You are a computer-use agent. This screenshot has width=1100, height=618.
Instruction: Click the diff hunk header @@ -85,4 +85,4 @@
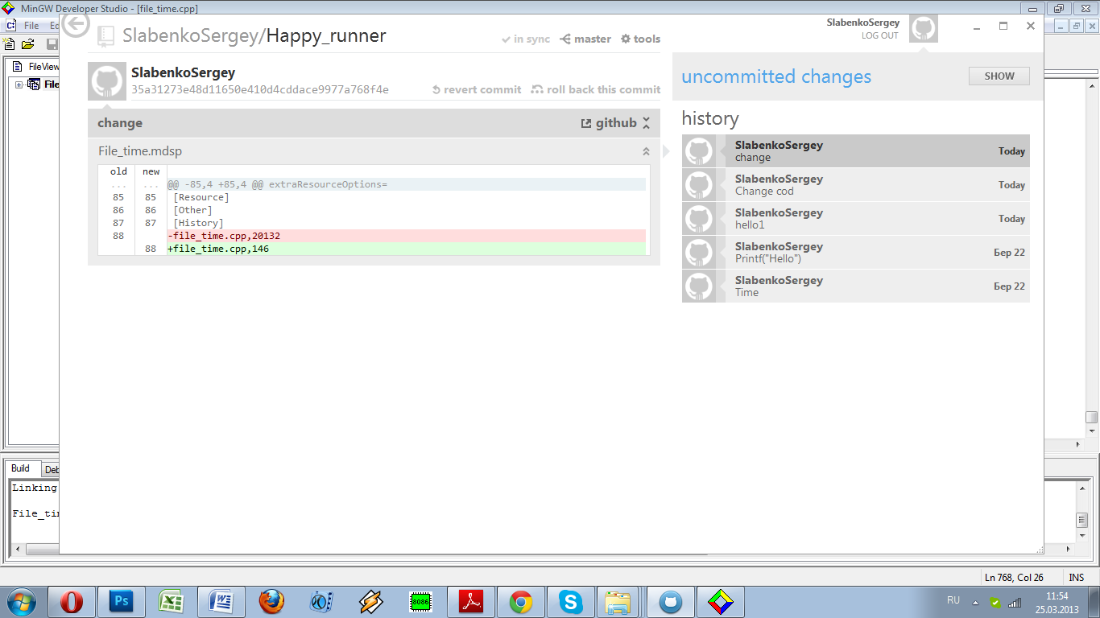407,184
